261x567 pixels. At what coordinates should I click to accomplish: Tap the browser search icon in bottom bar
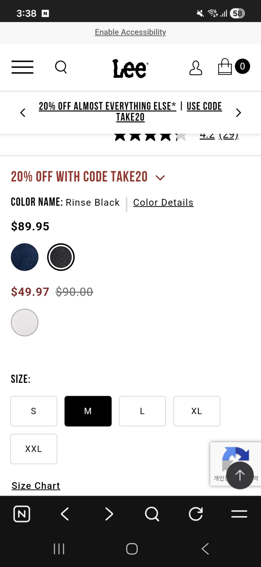(152, 514)
